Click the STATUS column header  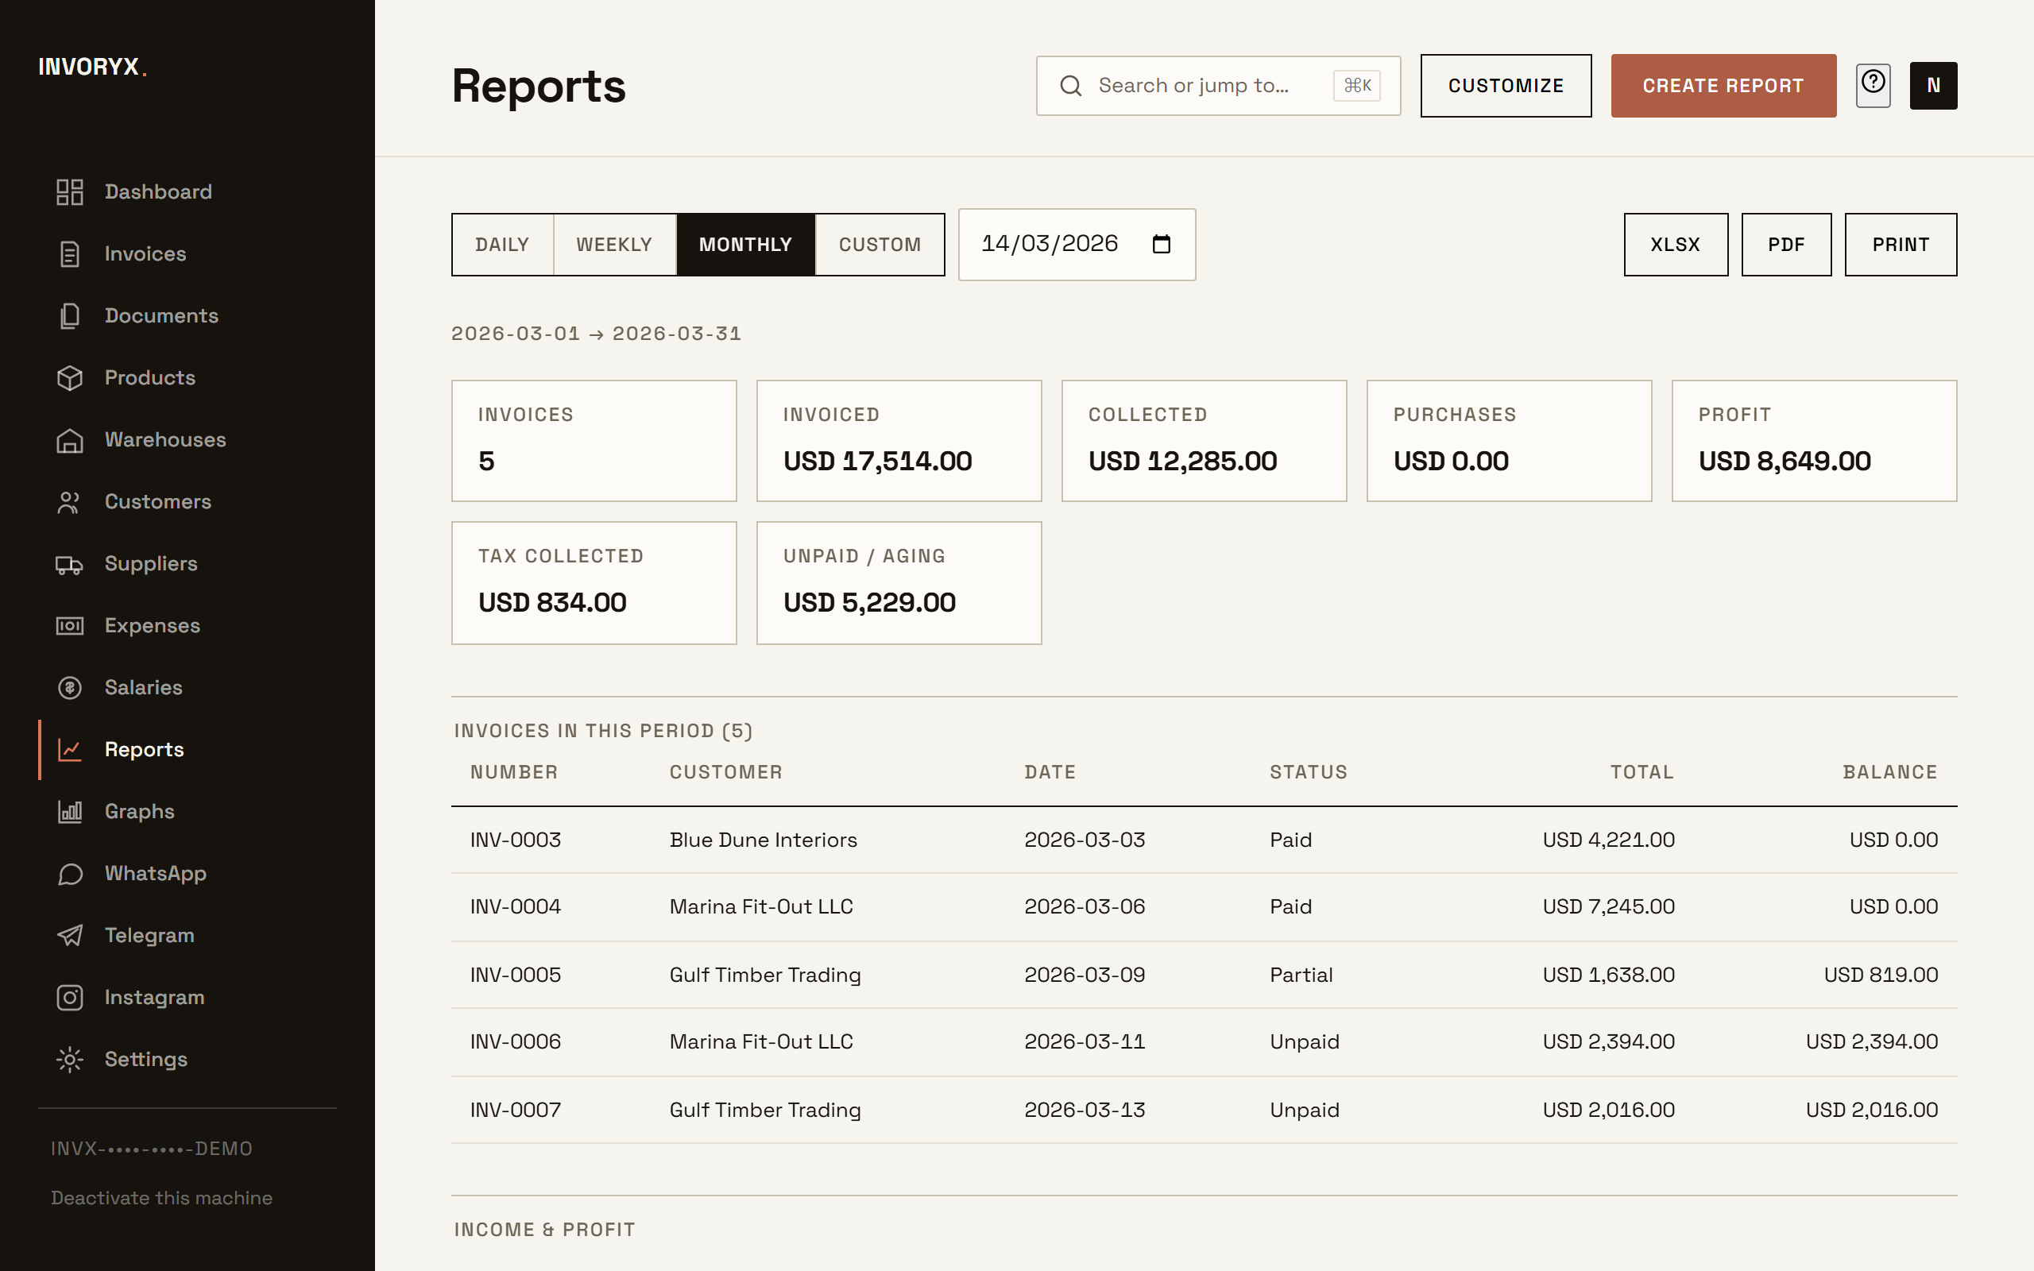pyautogui.click(x=1309, y=771)
